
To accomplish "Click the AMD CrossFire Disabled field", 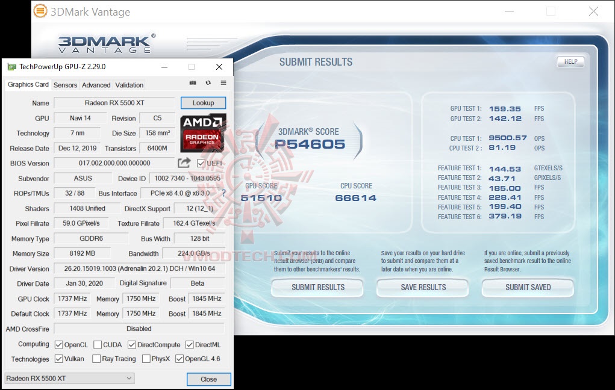I will pos(139,329).
